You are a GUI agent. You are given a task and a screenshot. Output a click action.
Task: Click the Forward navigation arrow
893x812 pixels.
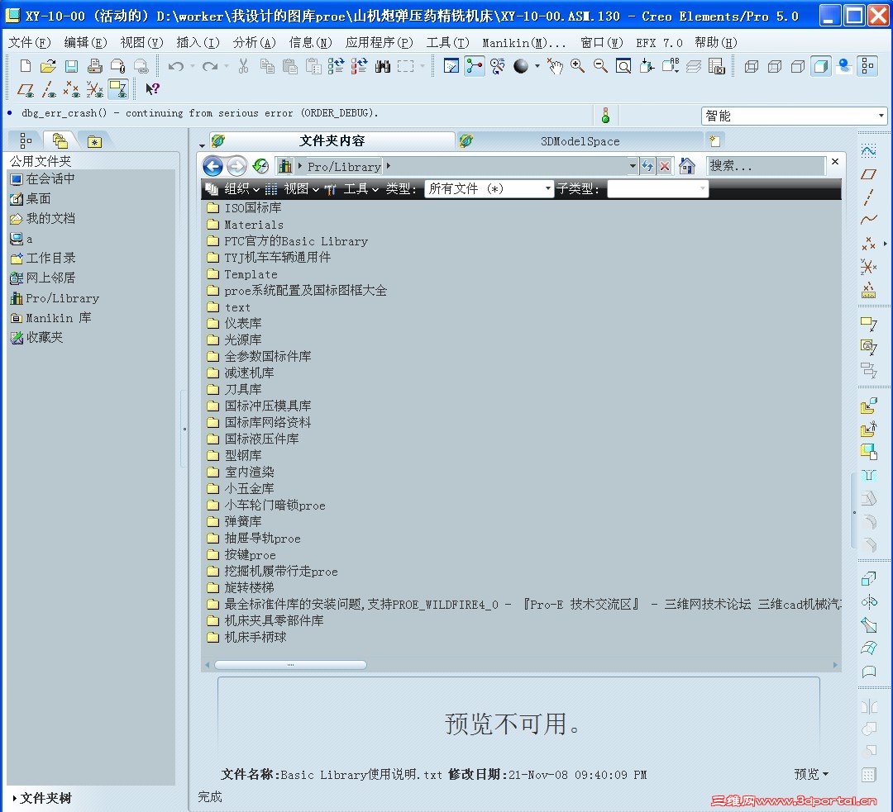coord(236,166)
